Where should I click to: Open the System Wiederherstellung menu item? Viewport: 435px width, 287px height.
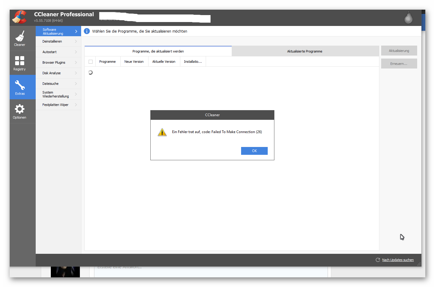pyautogui.click(x=58, y=94)
